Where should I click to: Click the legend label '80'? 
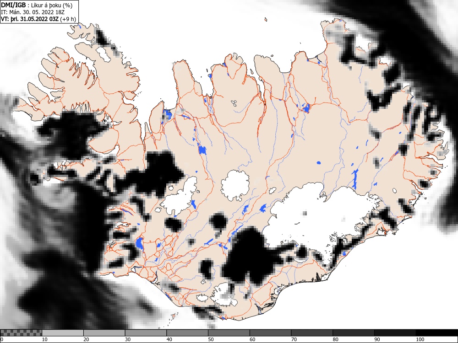pyautogui.click(x=335, y=339)
